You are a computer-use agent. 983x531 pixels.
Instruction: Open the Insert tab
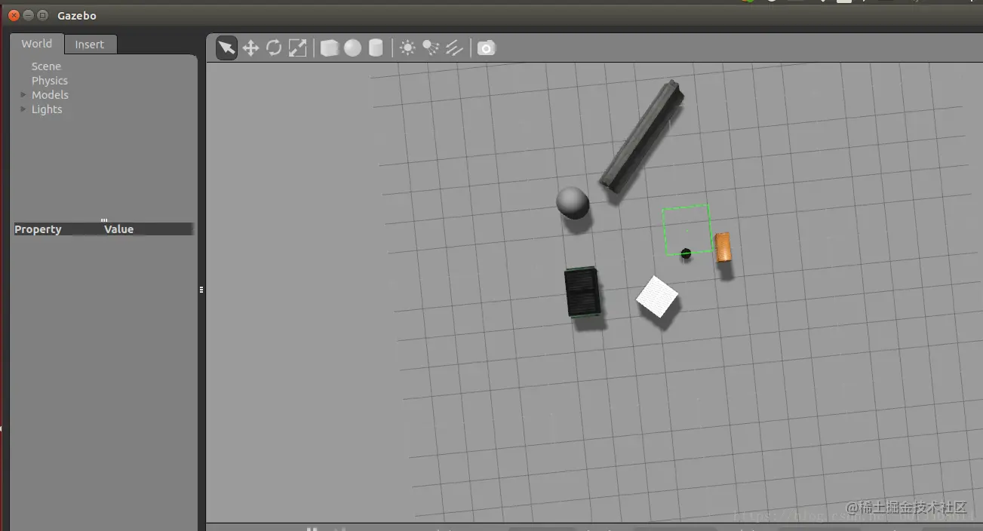(x=89, y=45)
